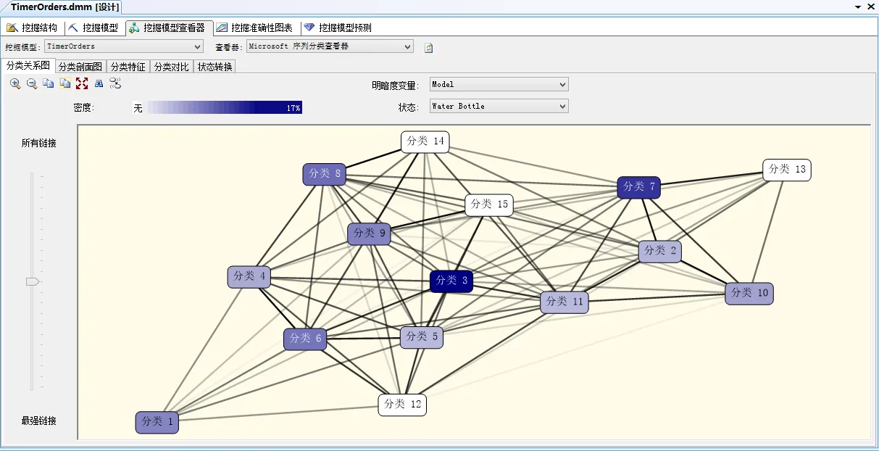
Task: Open the 查看器 viewer dropdown
Action: pyautogui.click(x=330, y=46)
